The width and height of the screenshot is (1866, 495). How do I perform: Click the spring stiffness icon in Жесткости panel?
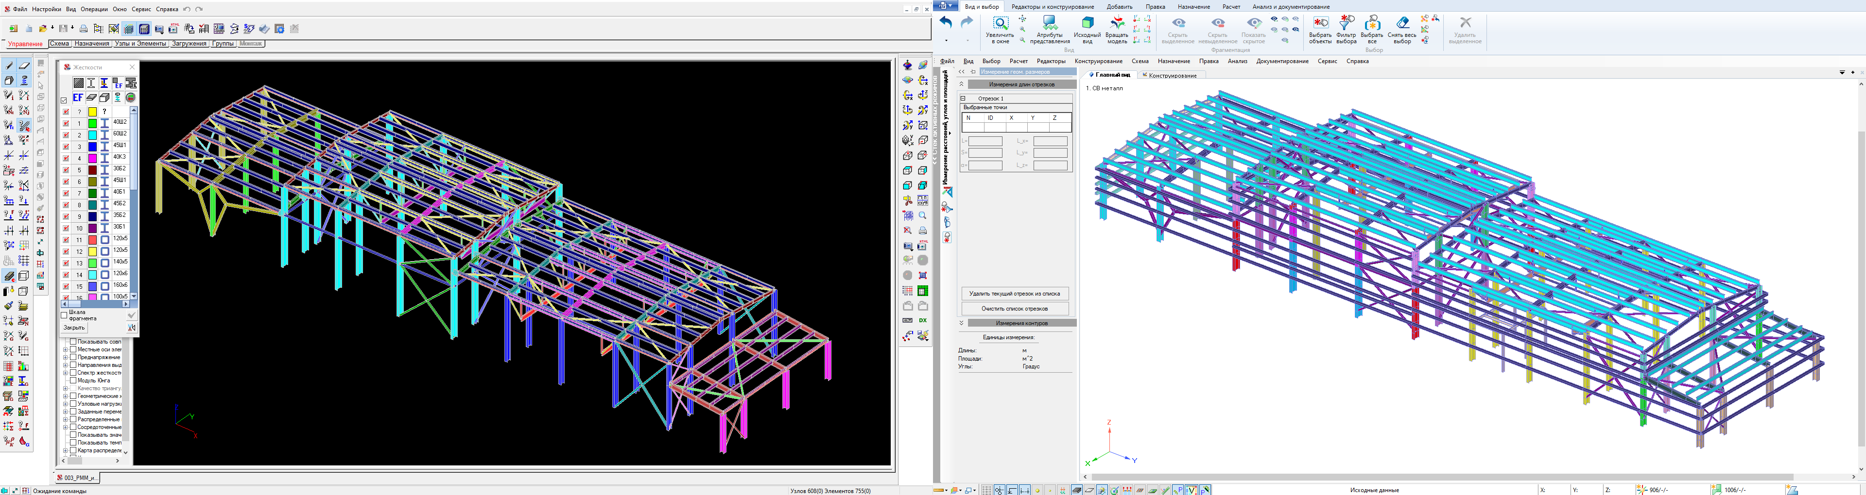pos(117,97)
